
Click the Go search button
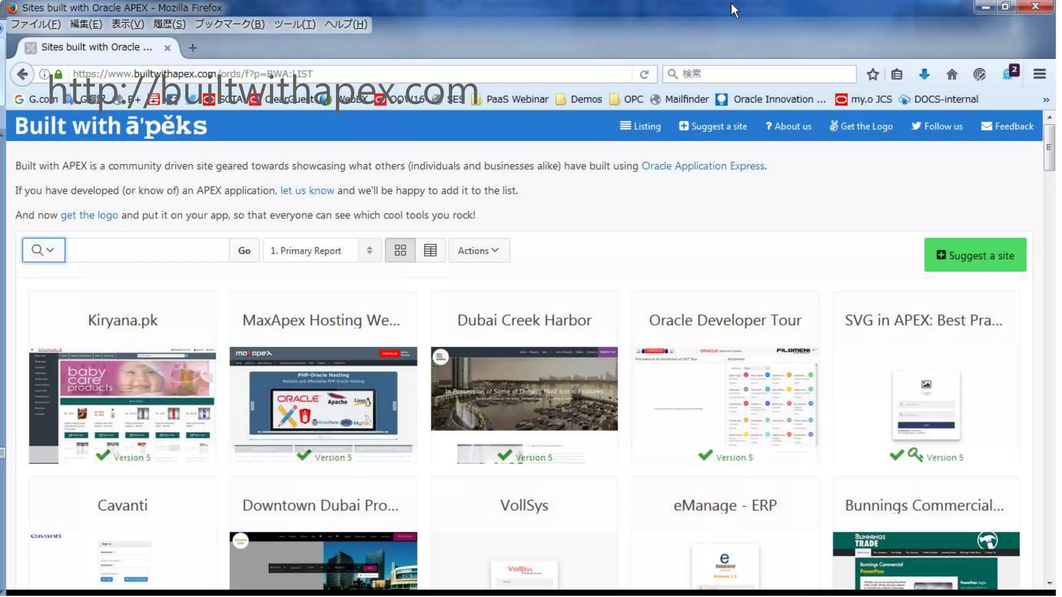pyautogui.click(x=244, y=250)
